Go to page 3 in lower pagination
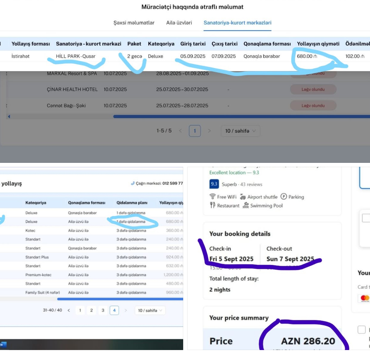 (103, 311)
